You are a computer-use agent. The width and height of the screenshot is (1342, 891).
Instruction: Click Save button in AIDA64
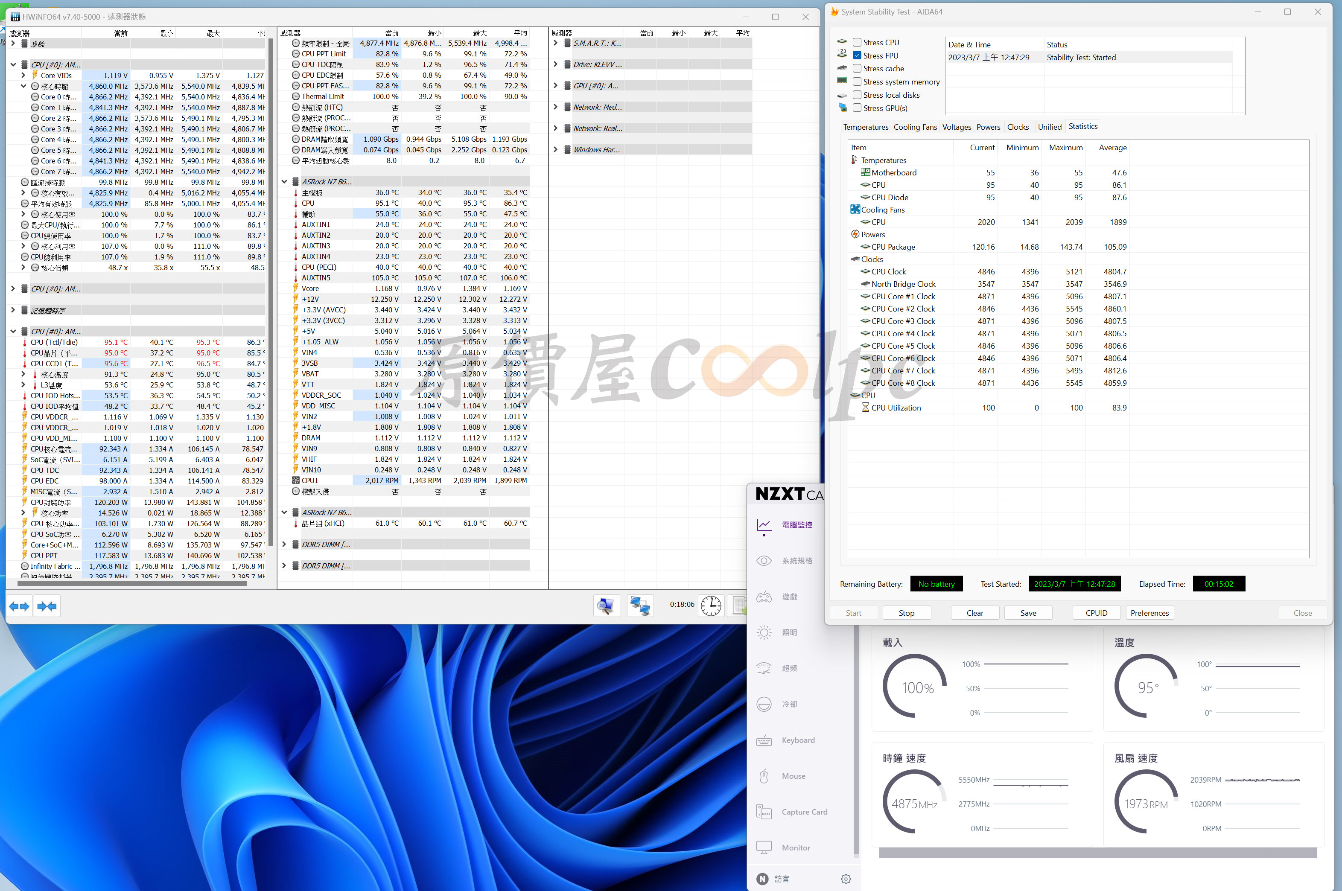(x=1028, y=613)
